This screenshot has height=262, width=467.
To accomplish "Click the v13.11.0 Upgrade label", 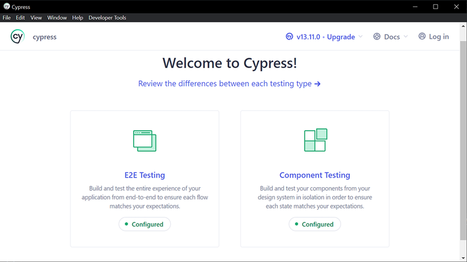I will [325, 37].
